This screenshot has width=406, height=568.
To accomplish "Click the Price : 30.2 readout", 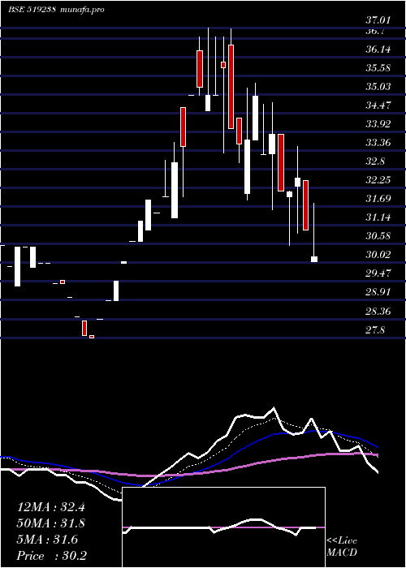I will (x=51, y=556).
